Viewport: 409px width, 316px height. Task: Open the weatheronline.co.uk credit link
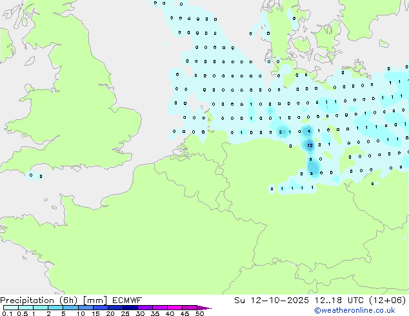[355, 310]
